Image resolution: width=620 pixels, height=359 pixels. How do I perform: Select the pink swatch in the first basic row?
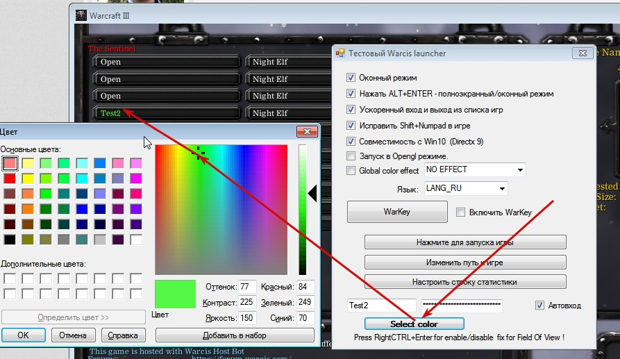[x=118, y=163]
